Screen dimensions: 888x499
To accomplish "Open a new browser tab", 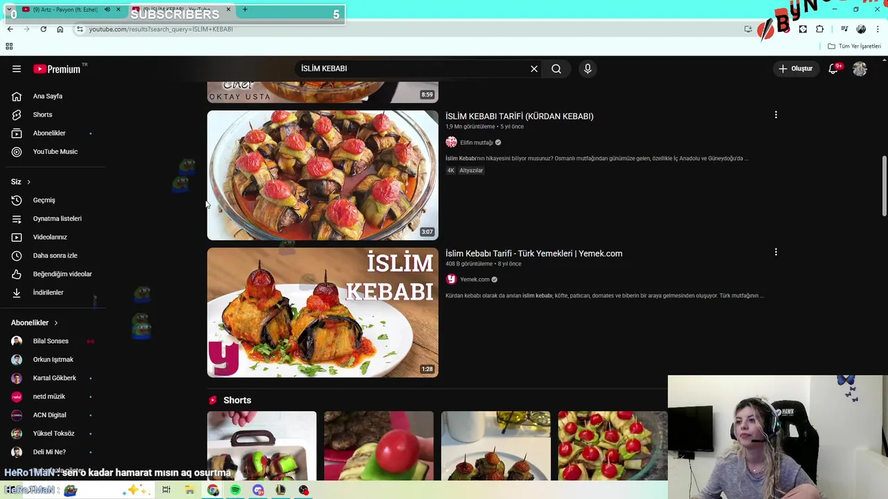I will point(245,10).
